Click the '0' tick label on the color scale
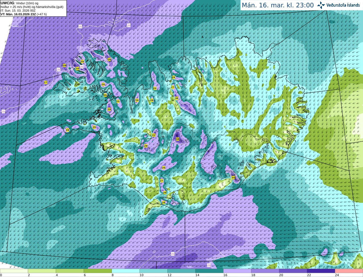This screenshot has height=277, width=363. pyautogui.click(x=1, y=275)
